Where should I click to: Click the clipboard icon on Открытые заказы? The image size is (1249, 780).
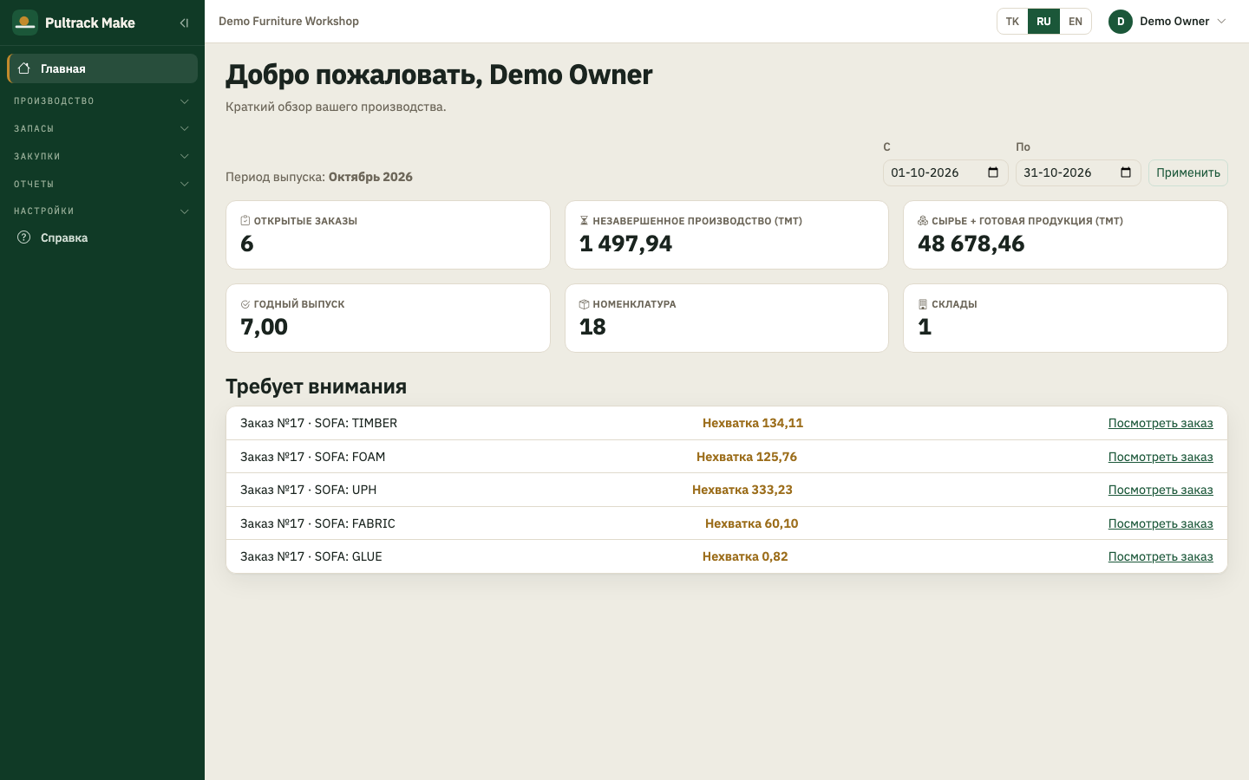click(245, 221)
